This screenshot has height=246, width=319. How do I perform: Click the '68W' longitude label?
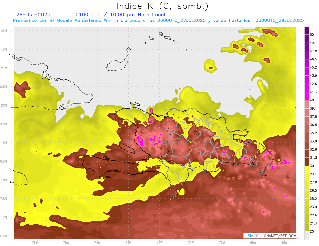[x=284, y=243]
